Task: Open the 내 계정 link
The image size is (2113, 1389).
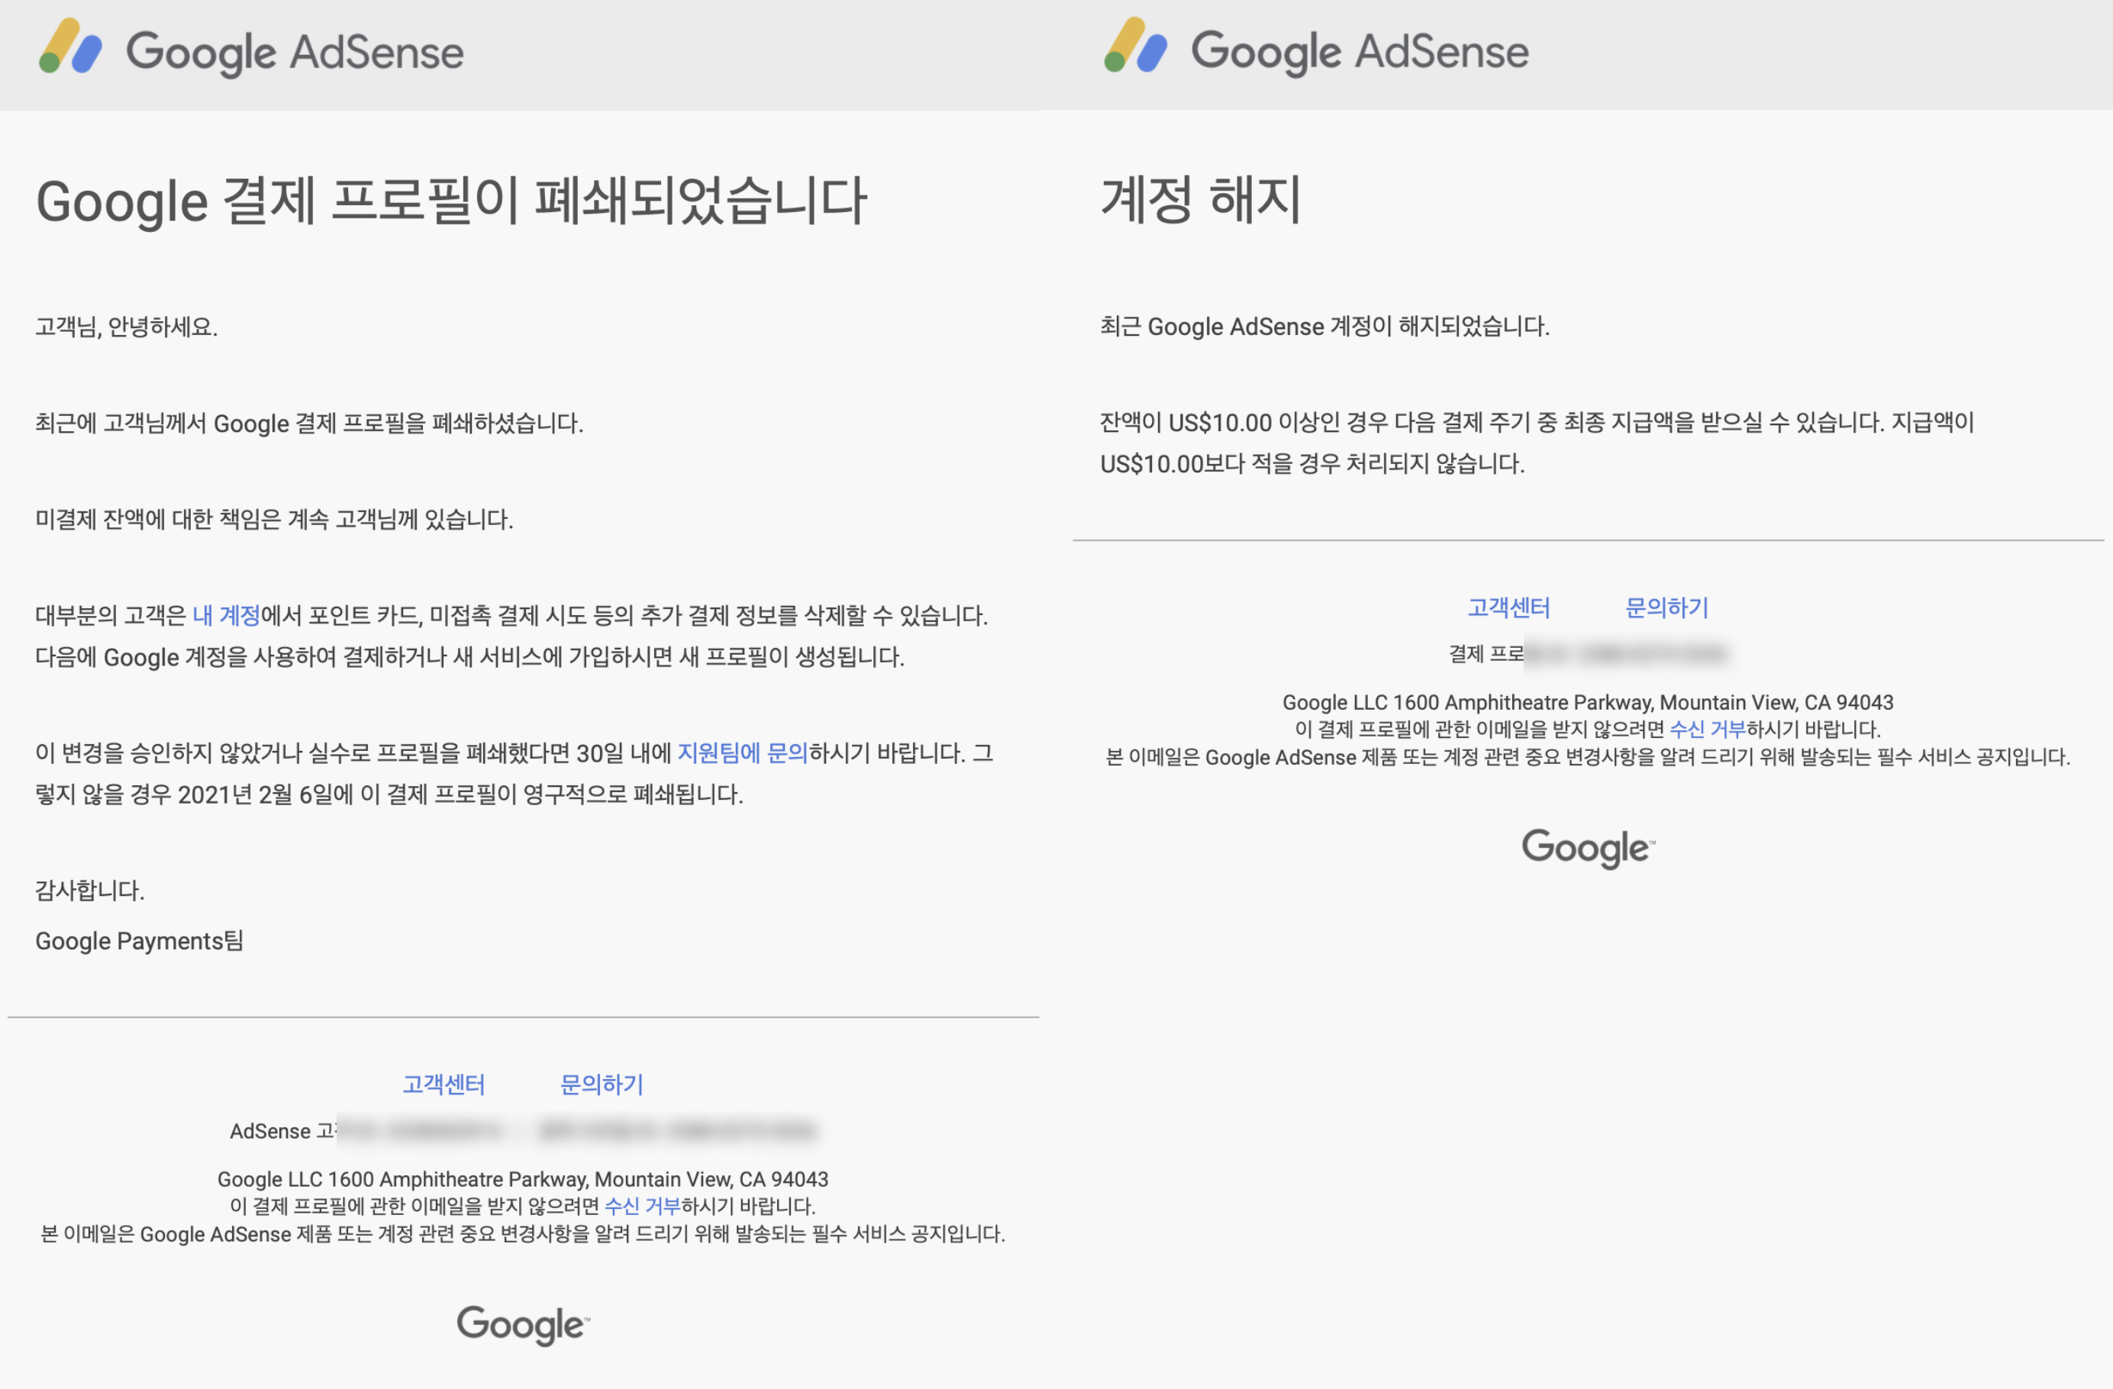Action: (227, 615)
